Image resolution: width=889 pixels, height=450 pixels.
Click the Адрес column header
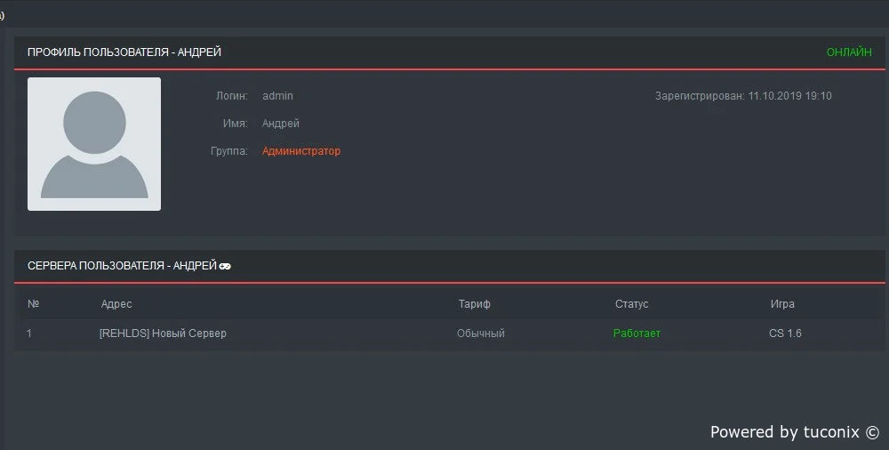tap(116, 304)
